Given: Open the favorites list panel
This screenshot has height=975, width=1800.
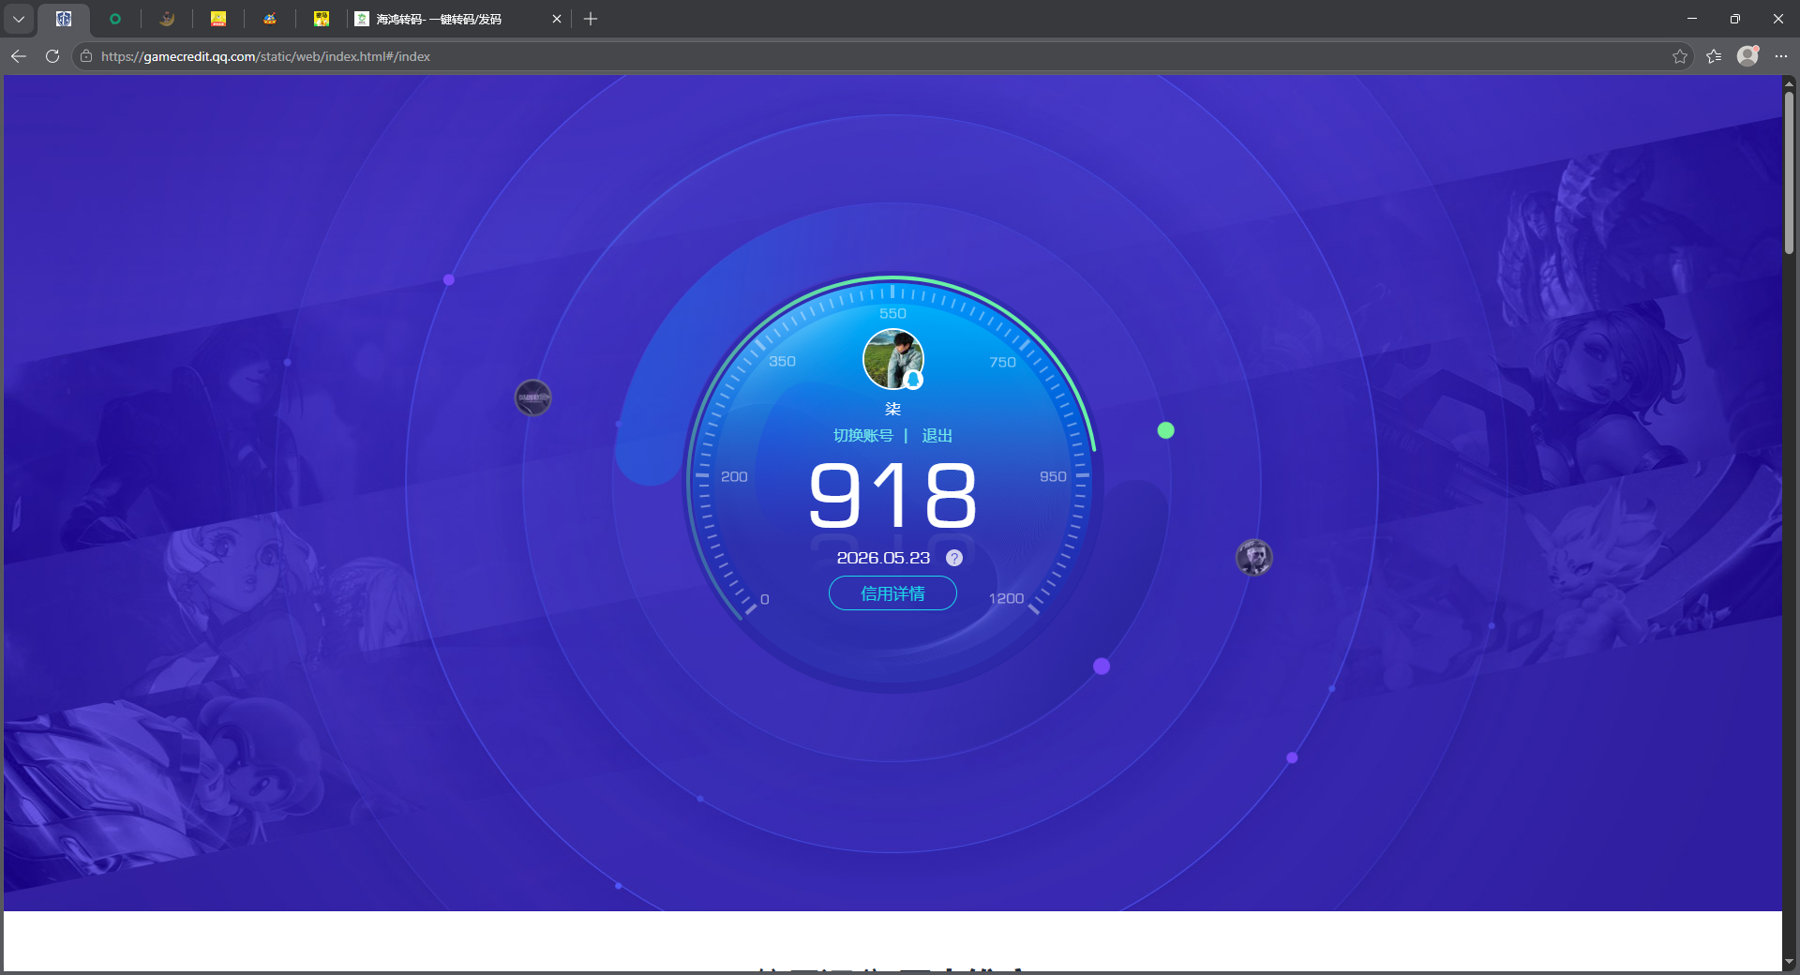Looking at the screenshot, I should 1714,56.
